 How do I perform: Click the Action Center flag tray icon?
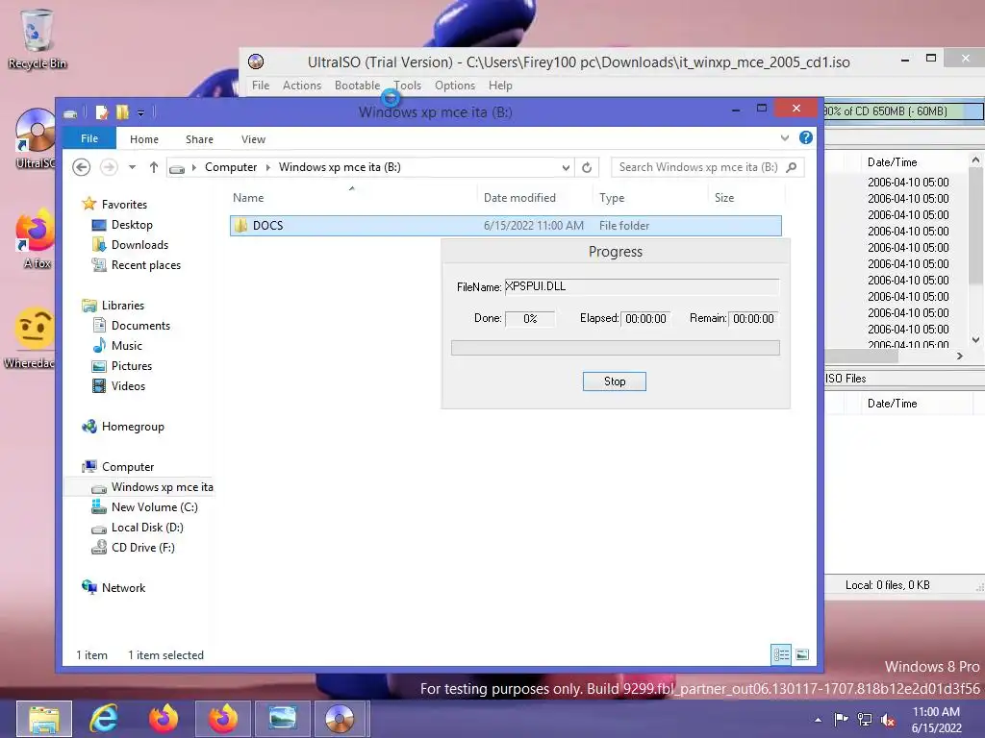click(x=841, y=720)
